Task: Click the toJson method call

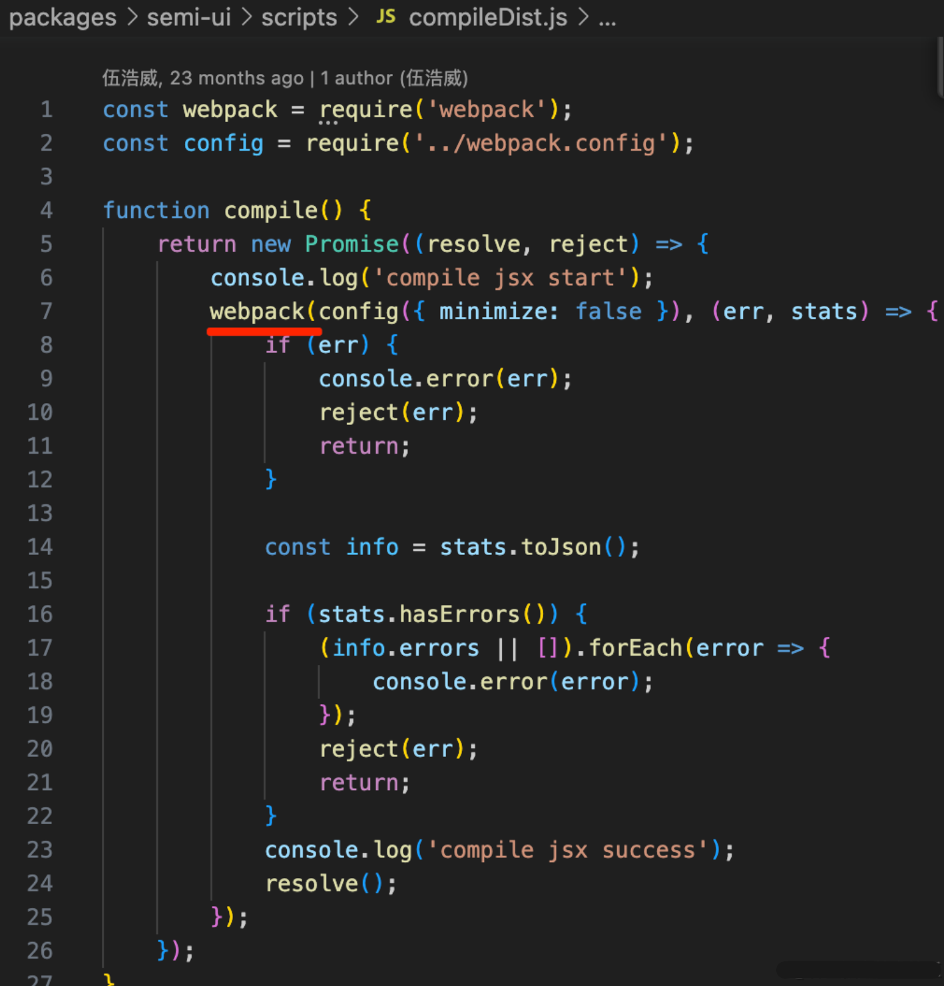Action: [561, 547]
